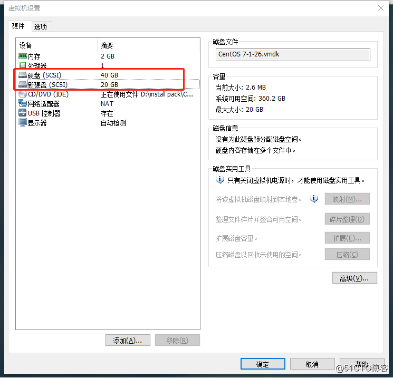Click the 存在 USB summary value
The height and width of the screenshot is (378, 393).
[x=107, y=113]
